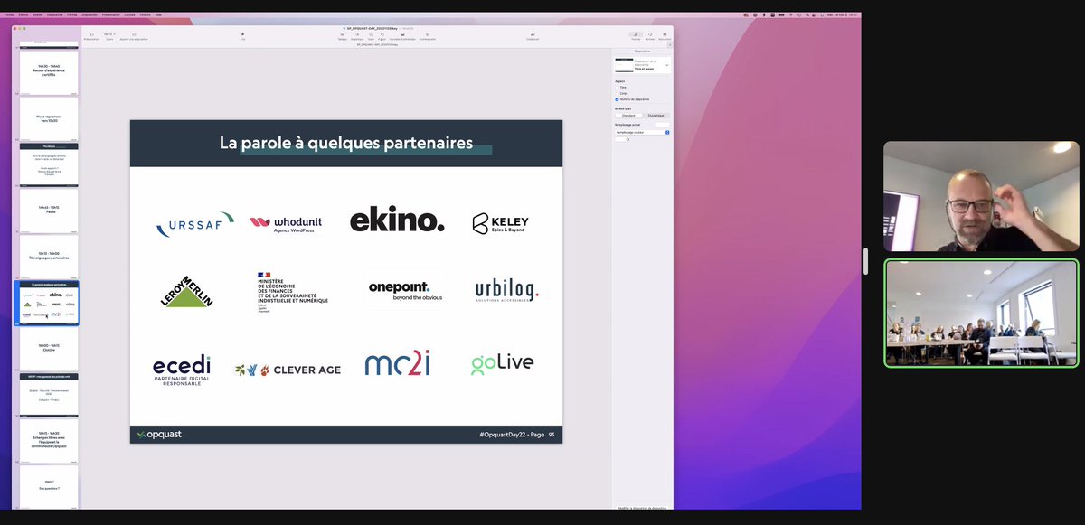The image size is (1085, 525).
Task: Select the Clever Age logo on the slide
Action: click(288, 370)
